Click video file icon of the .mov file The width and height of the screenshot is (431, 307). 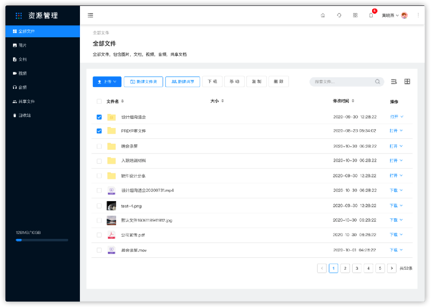click(x=111, y=250)
